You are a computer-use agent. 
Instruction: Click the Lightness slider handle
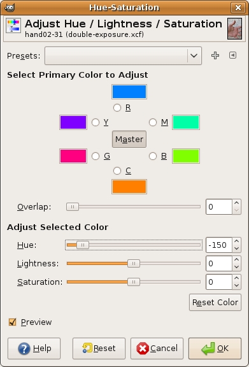click(134, 264)
